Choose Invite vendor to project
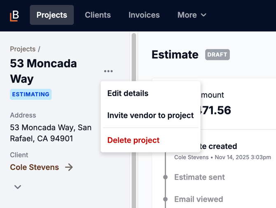Screen dimensions: 276x208 pos(150,116)
